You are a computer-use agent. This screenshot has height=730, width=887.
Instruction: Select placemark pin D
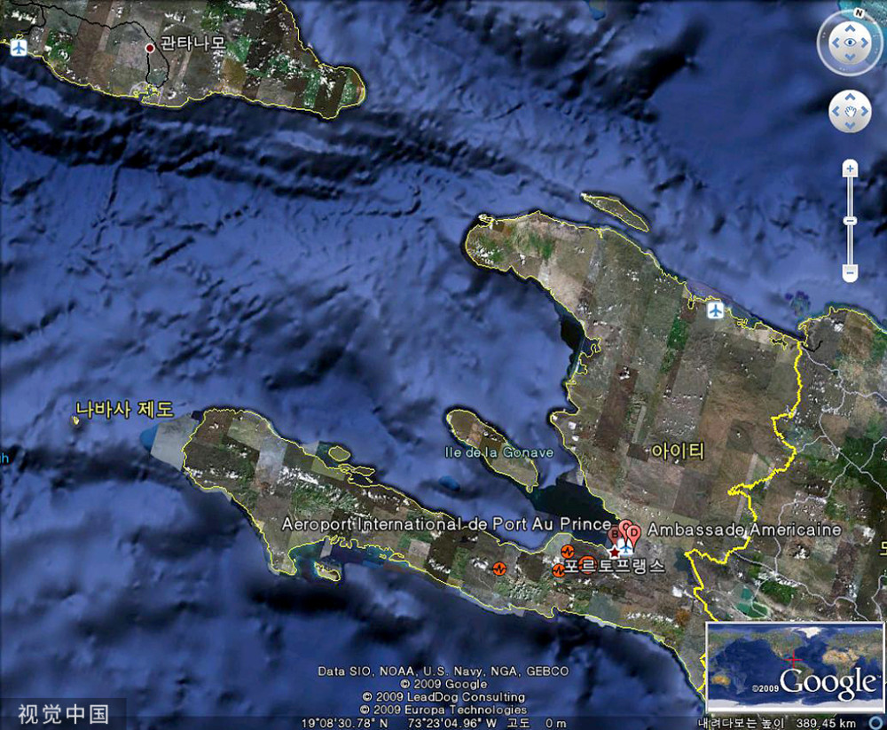point(633,534)
